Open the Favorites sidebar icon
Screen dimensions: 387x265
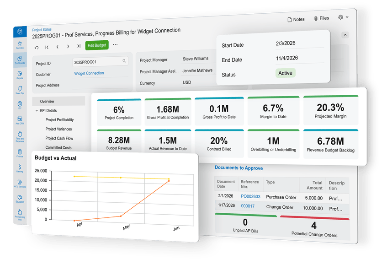[x=20, y=44]
